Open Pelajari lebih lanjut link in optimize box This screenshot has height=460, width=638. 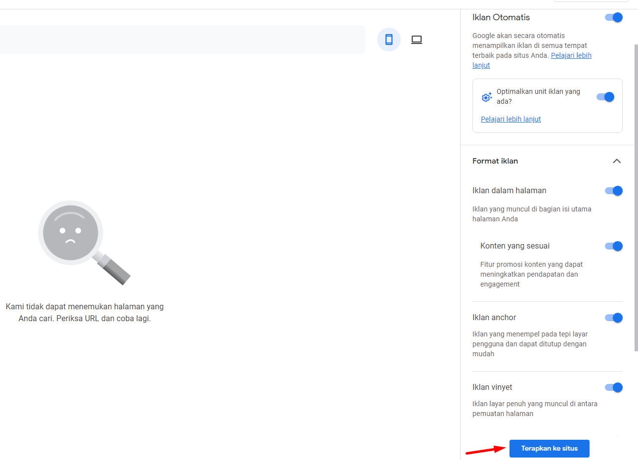click(x=511, y=119)
